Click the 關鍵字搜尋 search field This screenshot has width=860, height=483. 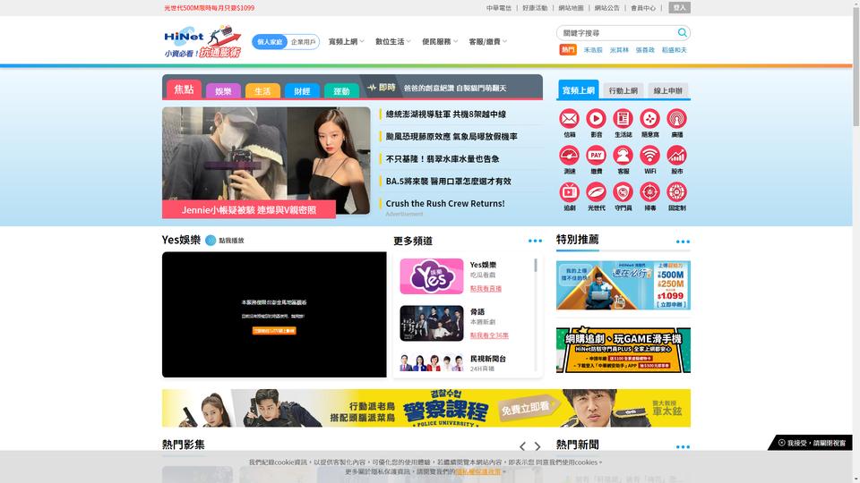pos(618,33)
